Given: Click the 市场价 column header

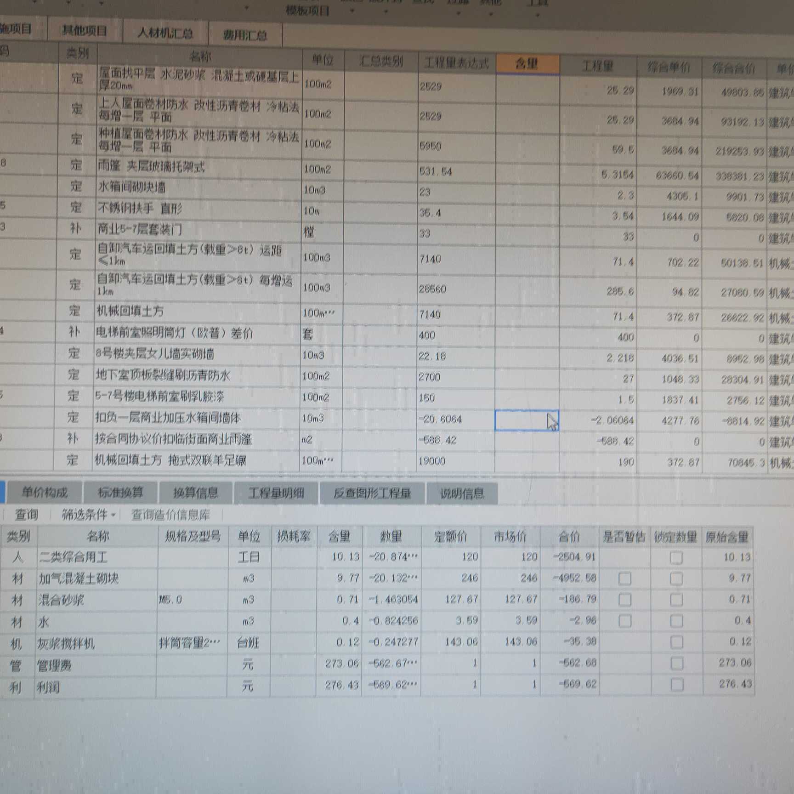Looking at the screenshot, I should 510,536.
